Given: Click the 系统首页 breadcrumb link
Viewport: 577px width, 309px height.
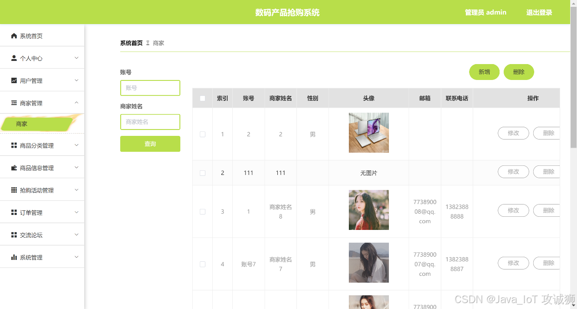Looking at the screenshot, I should click(x=131, y=43).
